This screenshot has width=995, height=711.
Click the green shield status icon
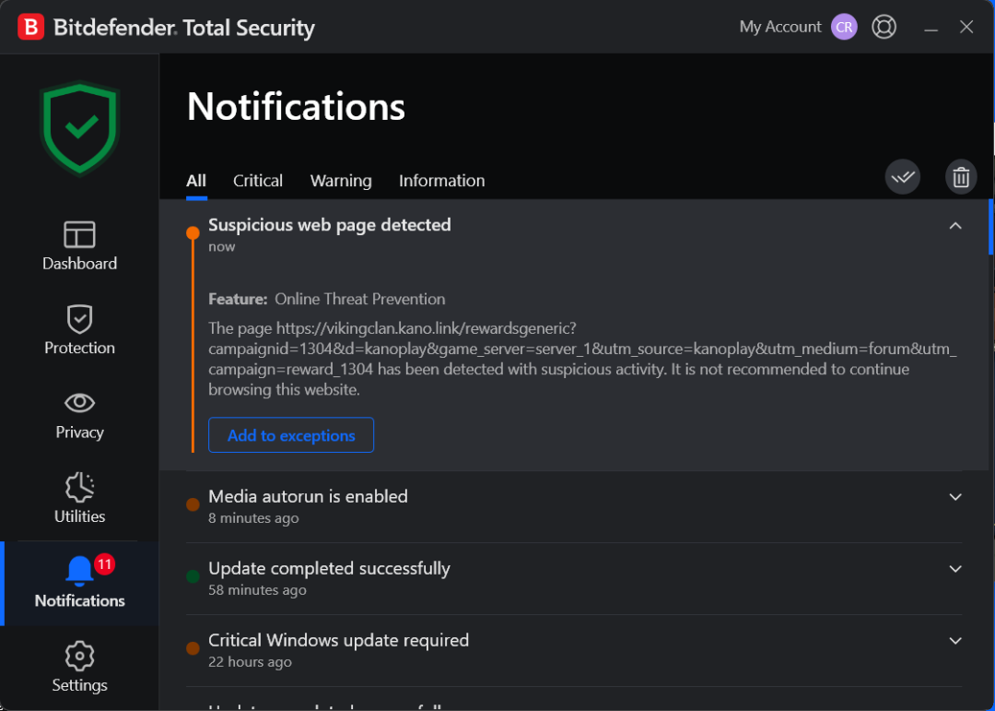click(80, 127)
